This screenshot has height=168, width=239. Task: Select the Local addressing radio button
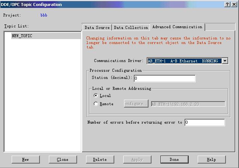point(96,96)
